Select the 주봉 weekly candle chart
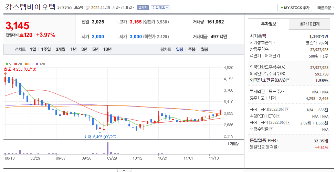Screen dimensions: 336x172 191,50
